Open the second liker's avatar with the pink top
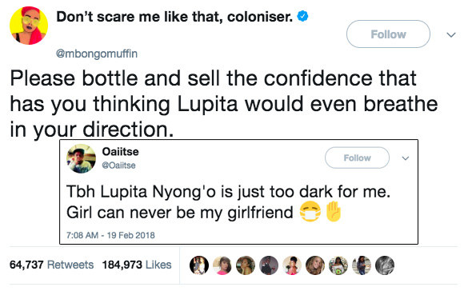This screenshot has width=468, height=291. [222, 265]
